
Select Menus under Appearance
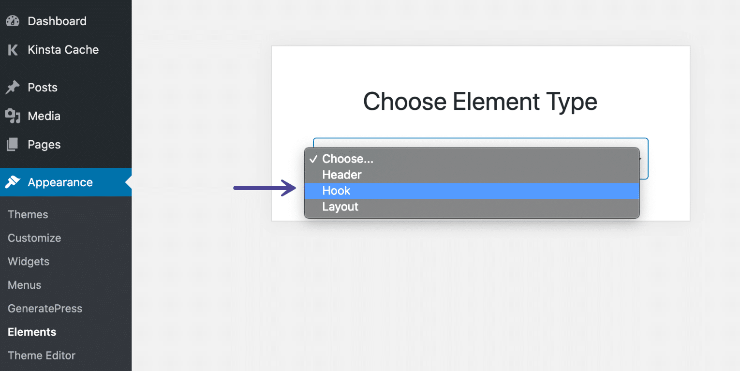point(24,285)
